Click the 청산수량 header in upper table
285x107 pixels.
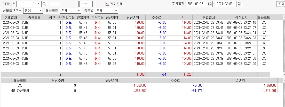coord(55,17)
